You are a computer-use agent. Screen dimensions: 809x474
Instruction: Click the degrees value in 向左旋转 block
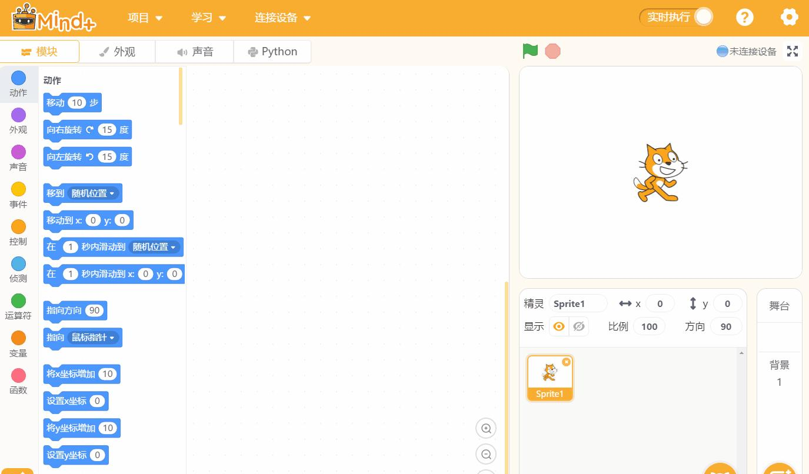(x=106, y=157)
